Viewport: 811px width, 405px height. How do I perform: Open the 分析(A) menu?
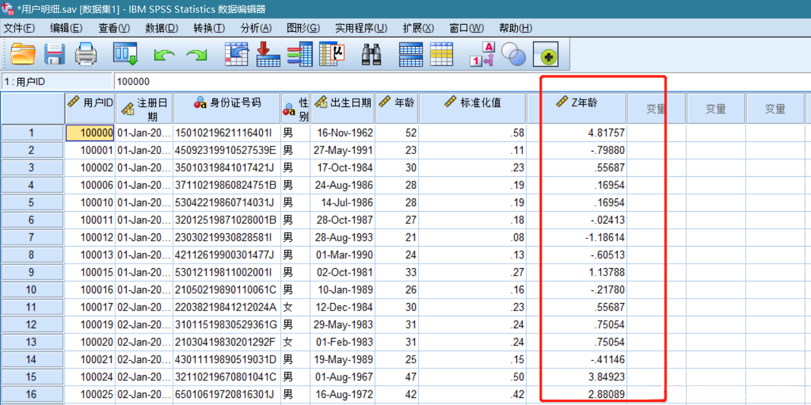(256, 28)
